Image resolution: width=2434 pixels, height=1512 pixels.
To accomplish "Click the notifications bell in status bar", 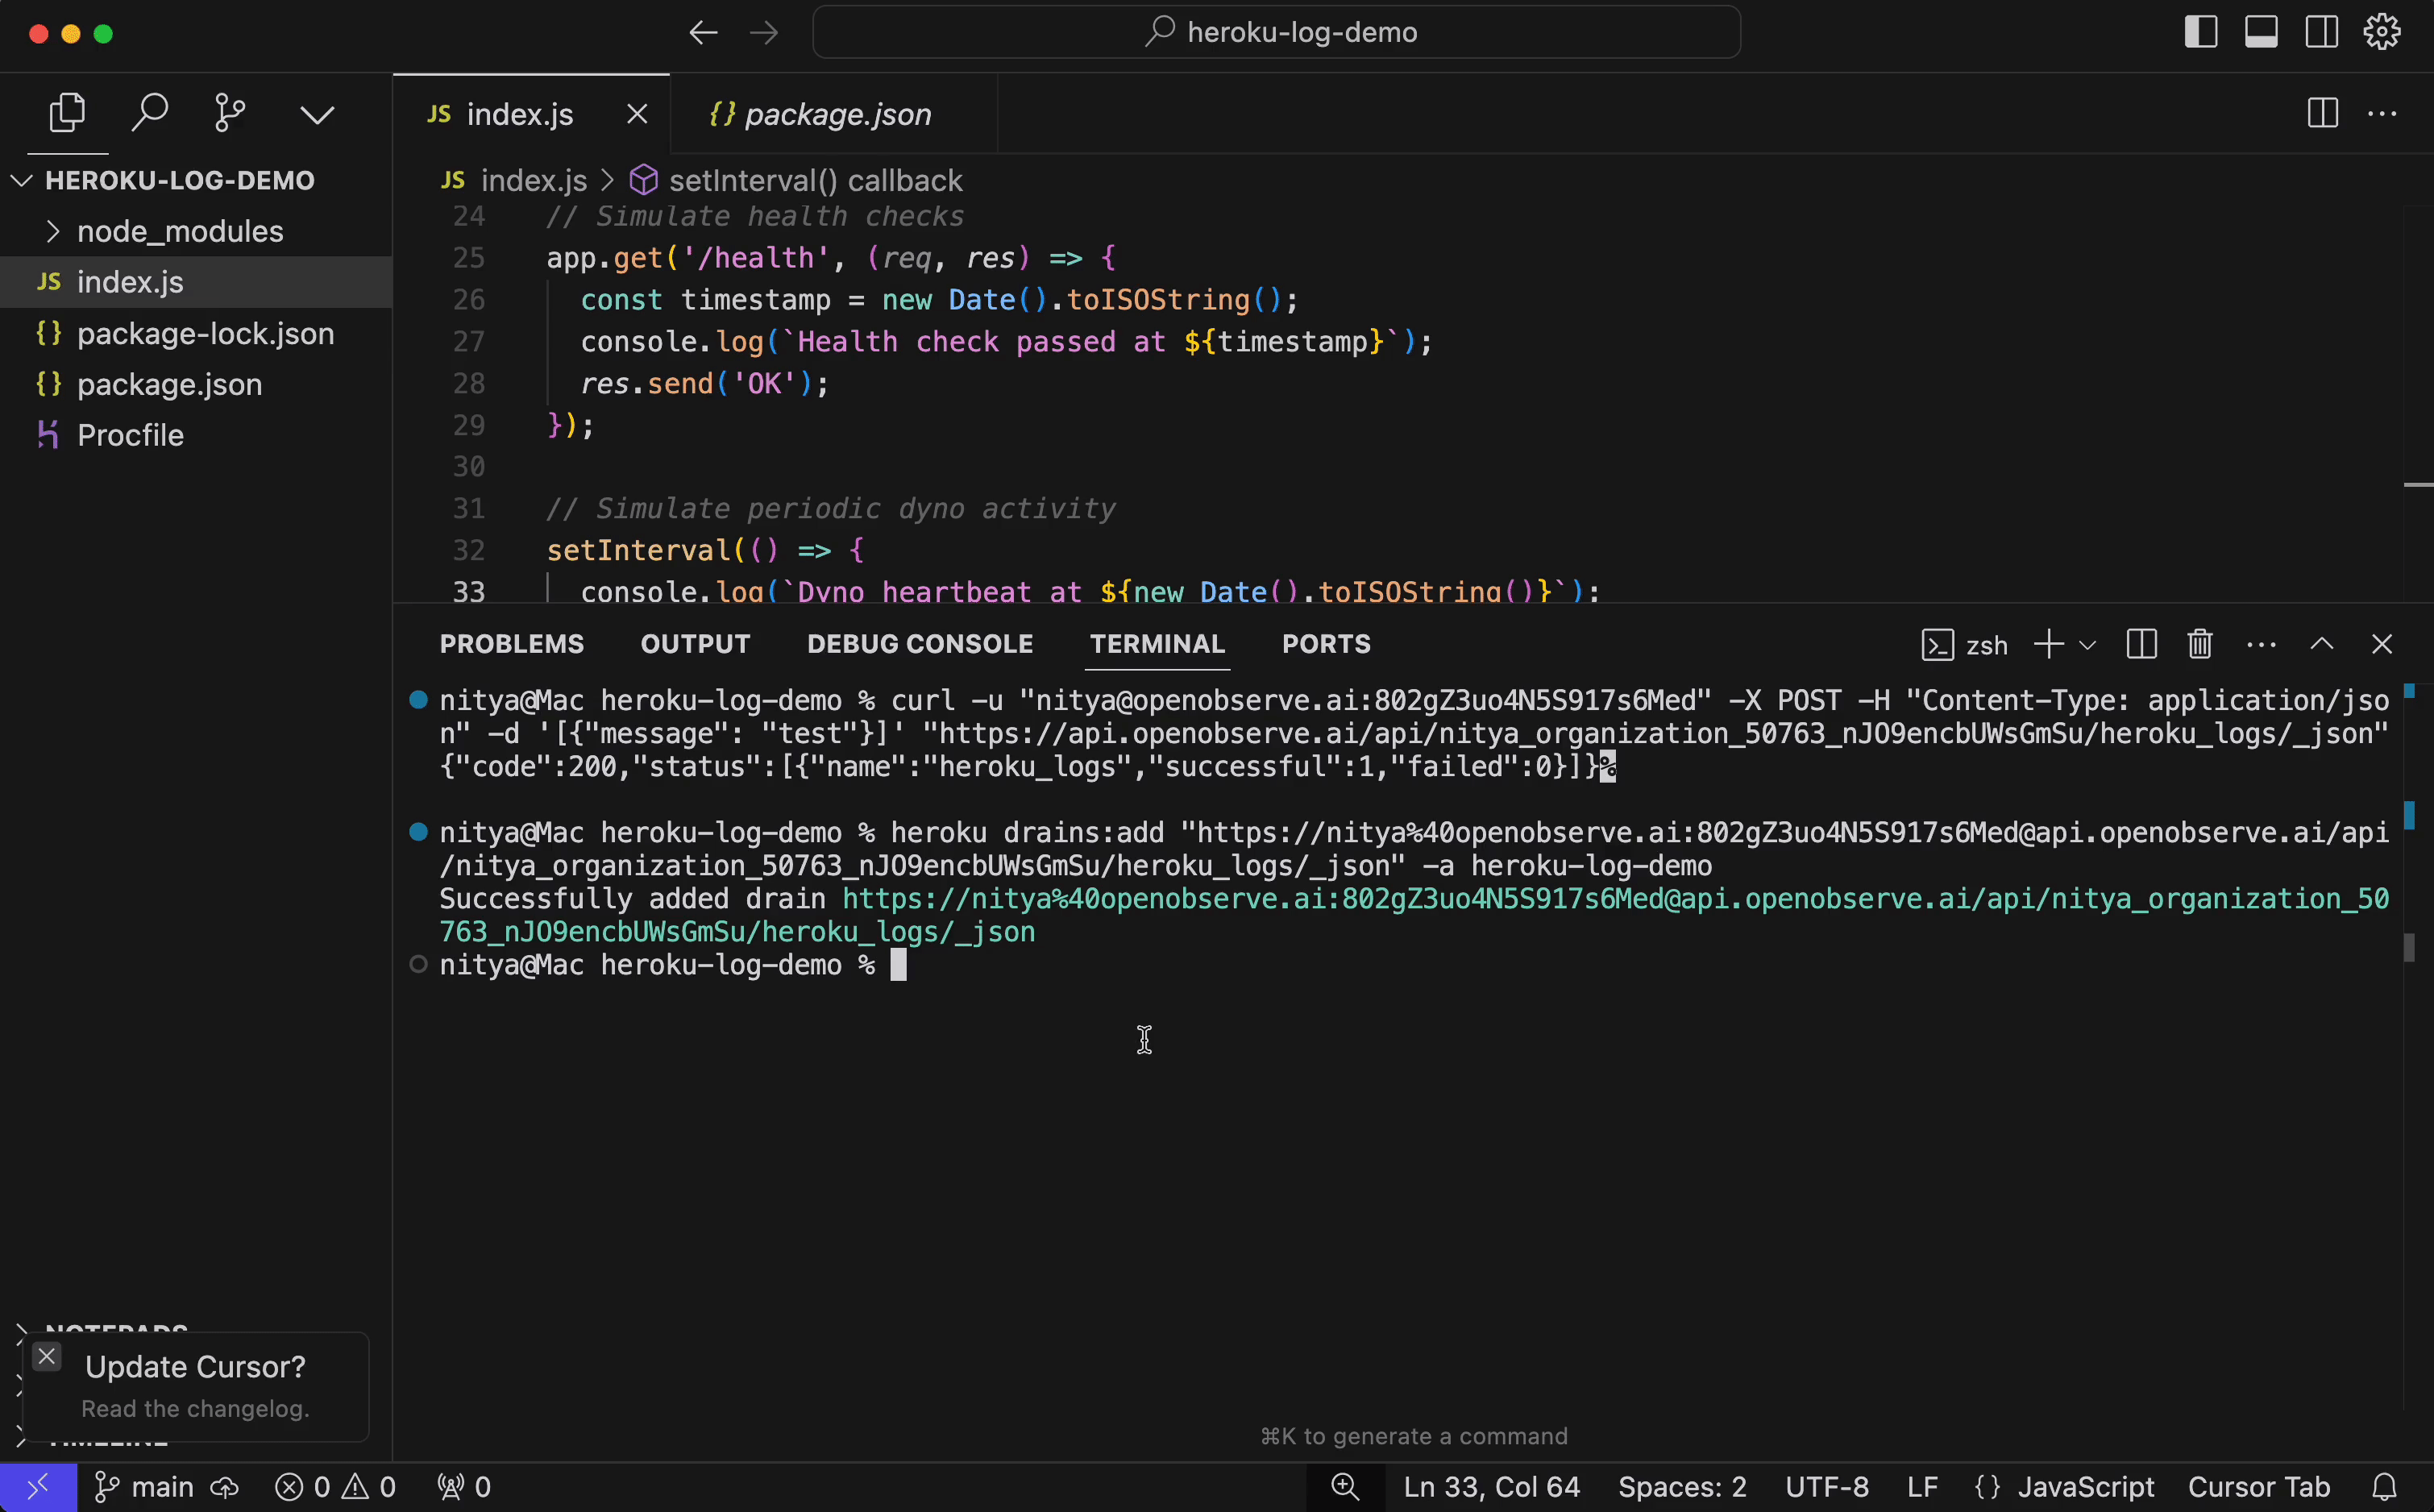I will coord(2385,1487).
